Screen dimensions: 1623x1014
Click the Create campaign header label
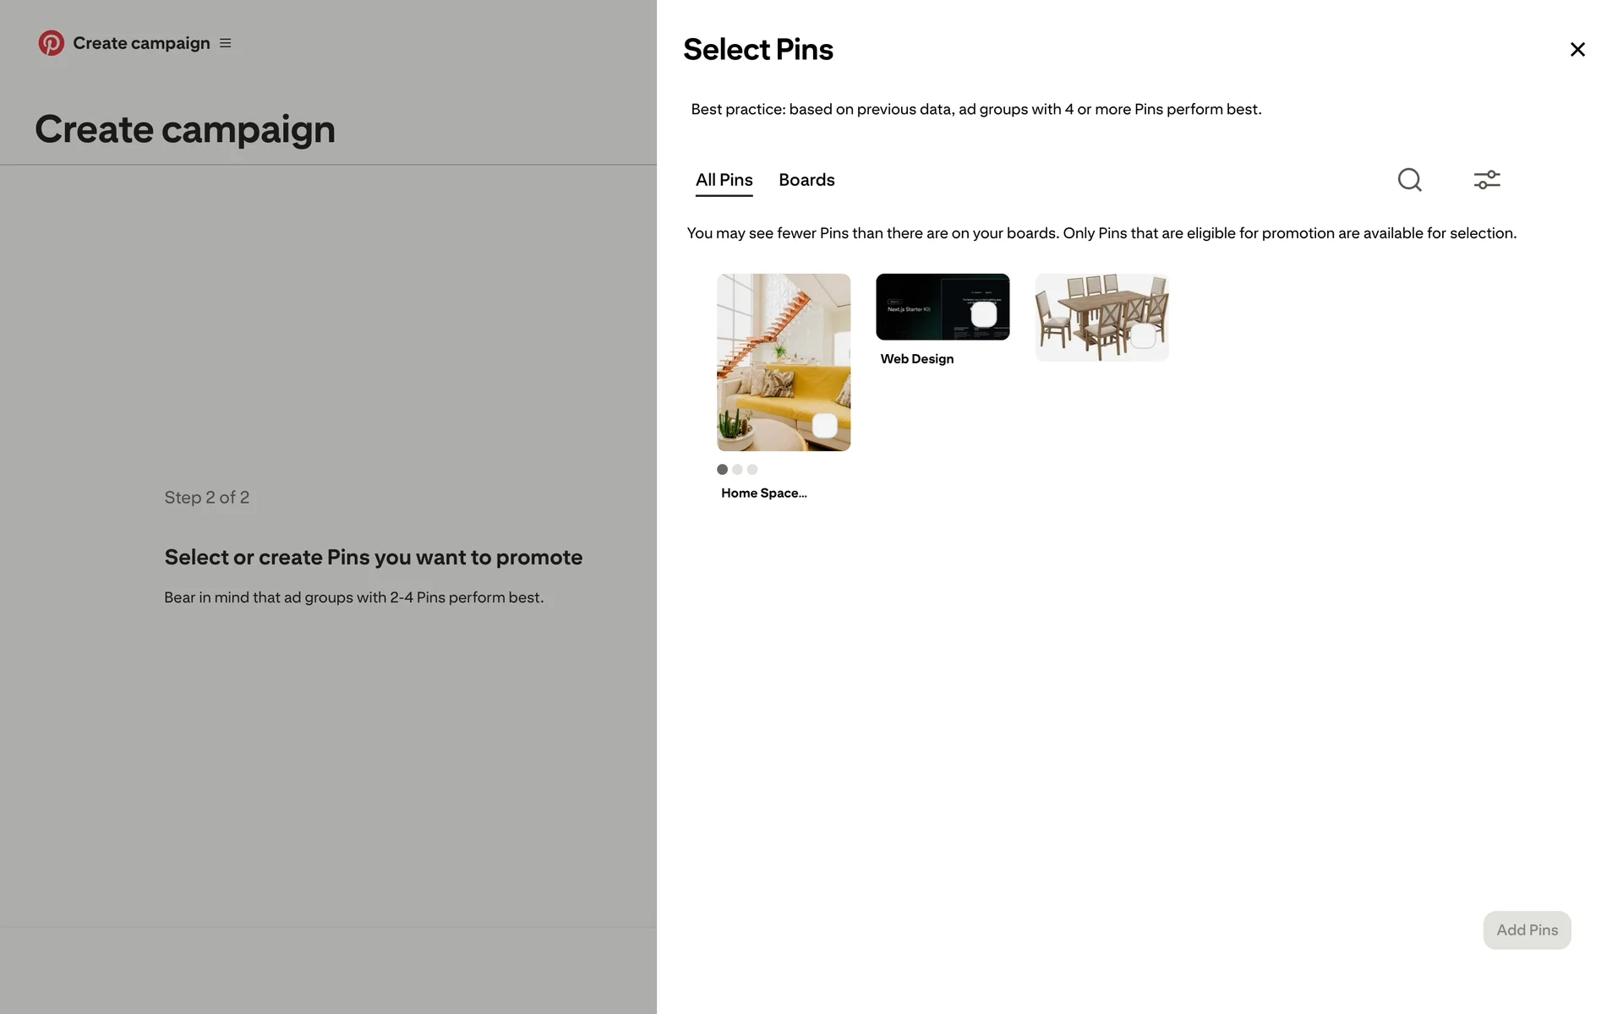pyautogui.click(x=141, y=43)
